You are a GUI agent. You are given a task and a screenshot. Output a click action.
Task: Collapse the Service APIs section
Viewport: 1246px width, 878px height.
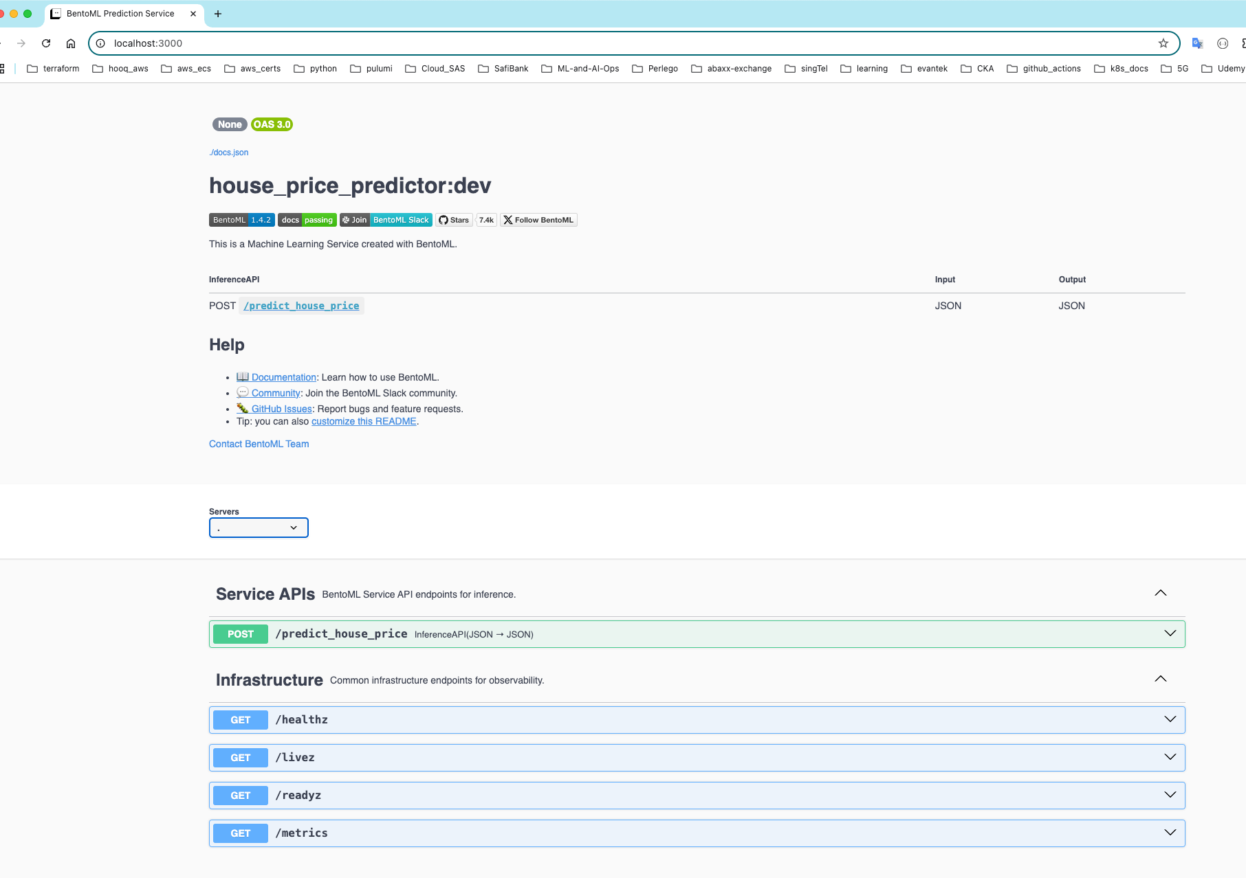click(x=1161, y=593)
